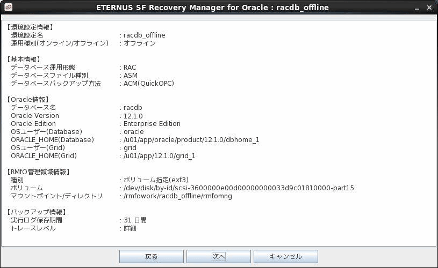This screenshot has width=438, height=268.
Task: Click the value '31 日間'
Action: [x=135, y=220]
